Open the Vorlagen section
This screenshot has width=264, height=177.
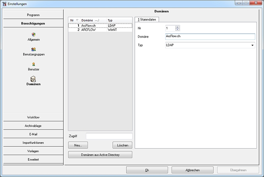33,151
